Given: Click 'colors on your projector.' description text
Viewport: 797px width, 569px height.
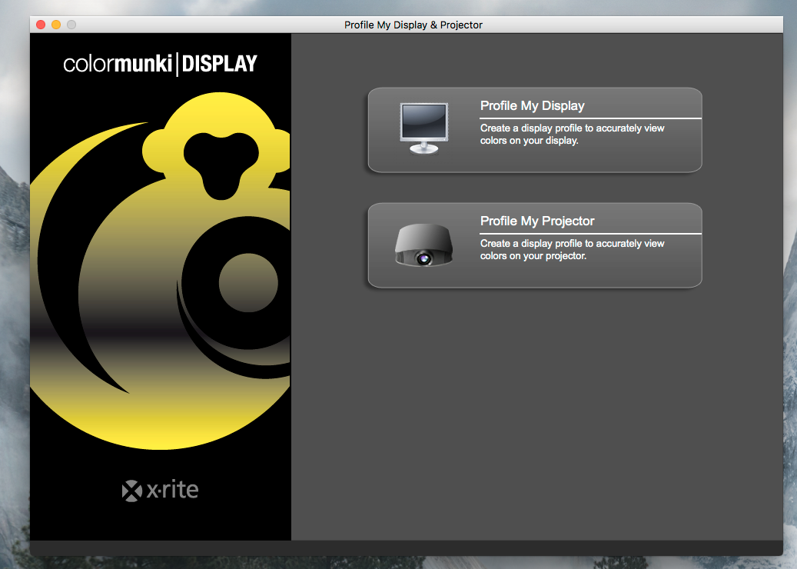Looking at the screenshot, I should tap(533, 256).
